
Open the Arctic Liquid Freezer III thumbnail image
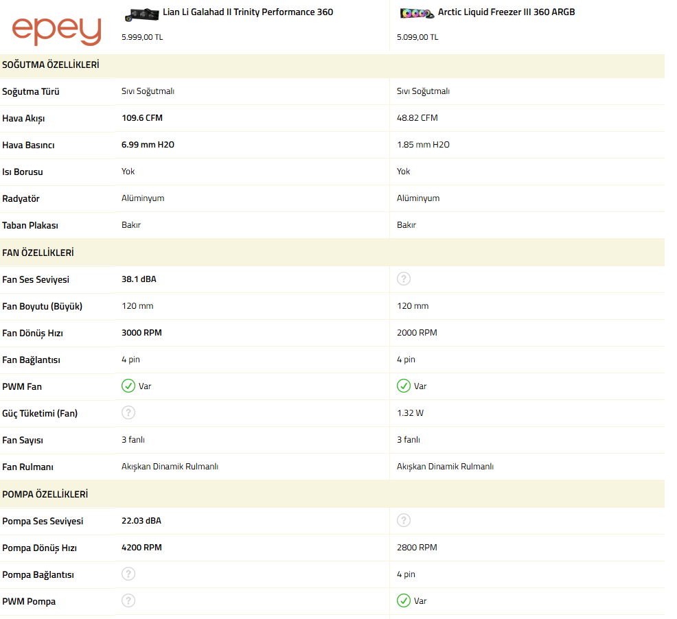pyautogui.click(x=417, y=13)
